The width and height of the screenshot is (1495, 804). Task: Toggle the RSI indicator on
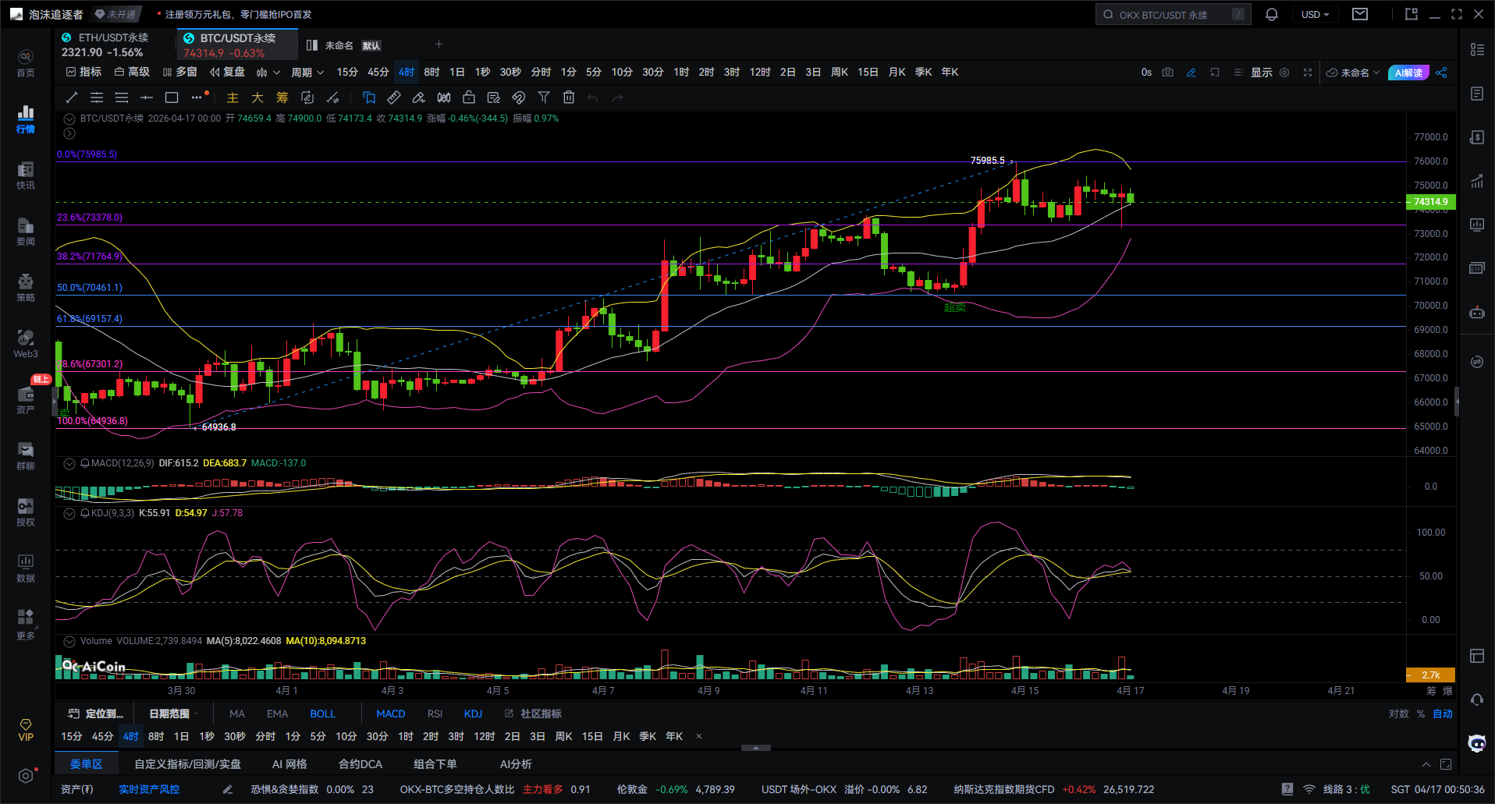435,714
